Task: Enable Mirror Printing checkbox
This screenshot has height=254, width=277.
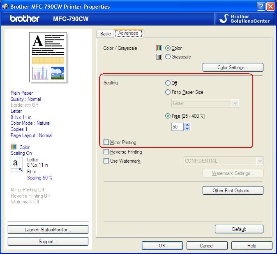Action: click(106, 142)
